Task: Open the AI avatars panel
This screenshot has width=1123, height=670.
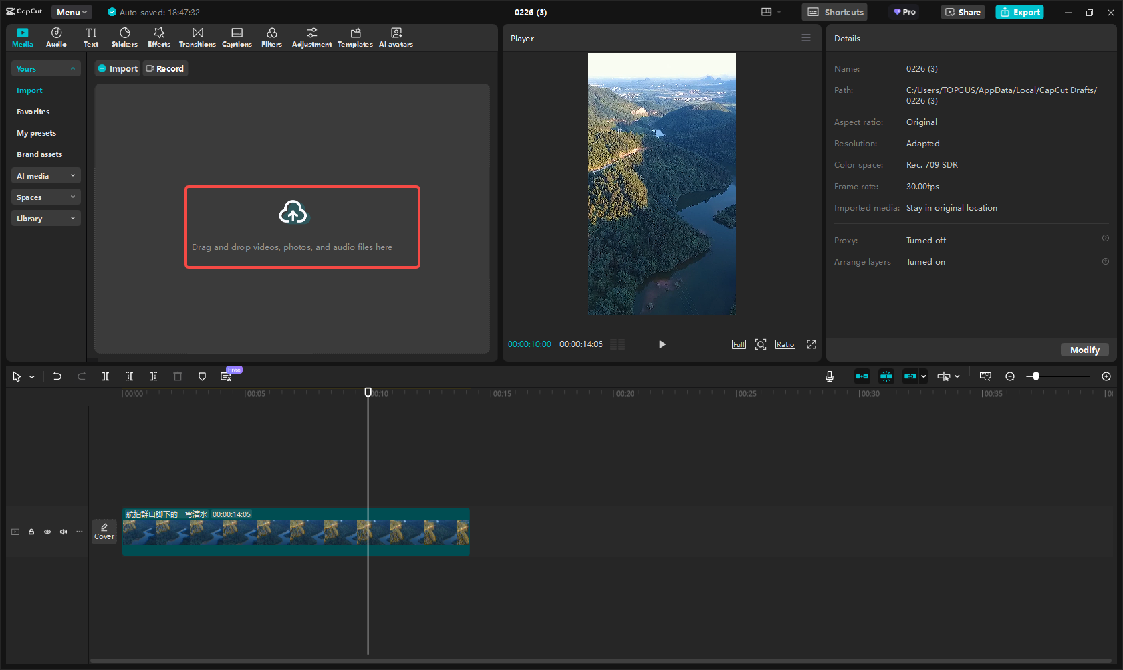Action: [396, 37]
